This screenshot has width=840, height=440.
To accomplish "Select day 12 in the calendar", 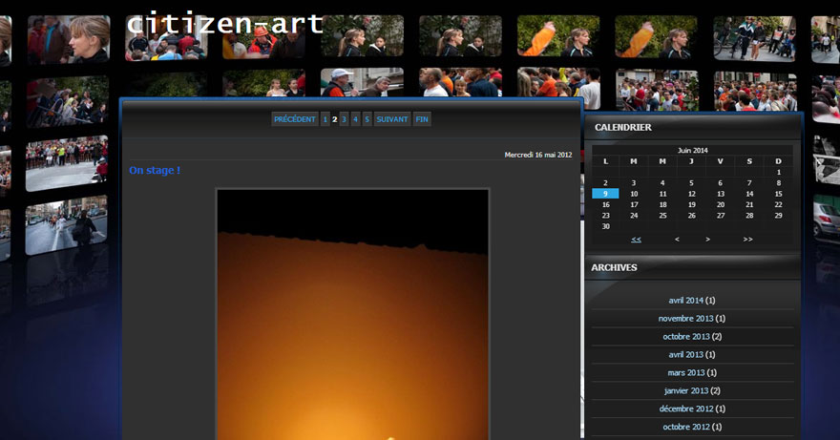I will pyautogui.click(x=692, y=194).
